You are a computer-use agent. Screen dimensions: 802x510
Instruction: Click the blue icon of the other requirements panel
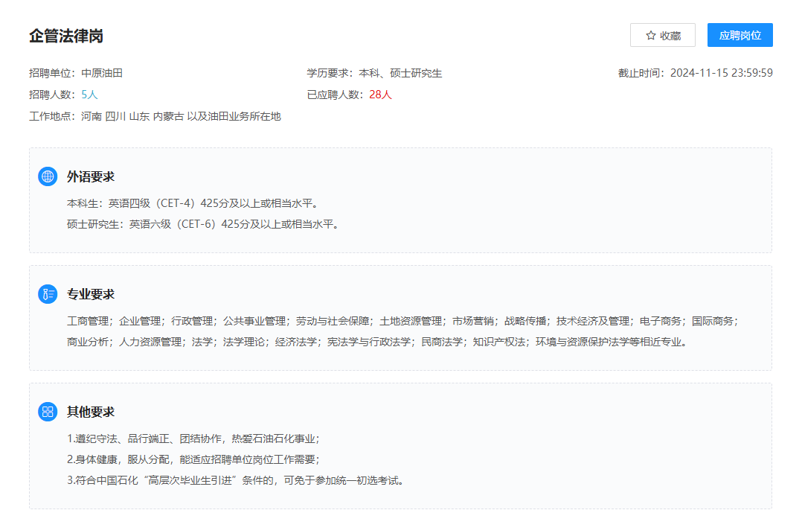[x=49, y=410]
